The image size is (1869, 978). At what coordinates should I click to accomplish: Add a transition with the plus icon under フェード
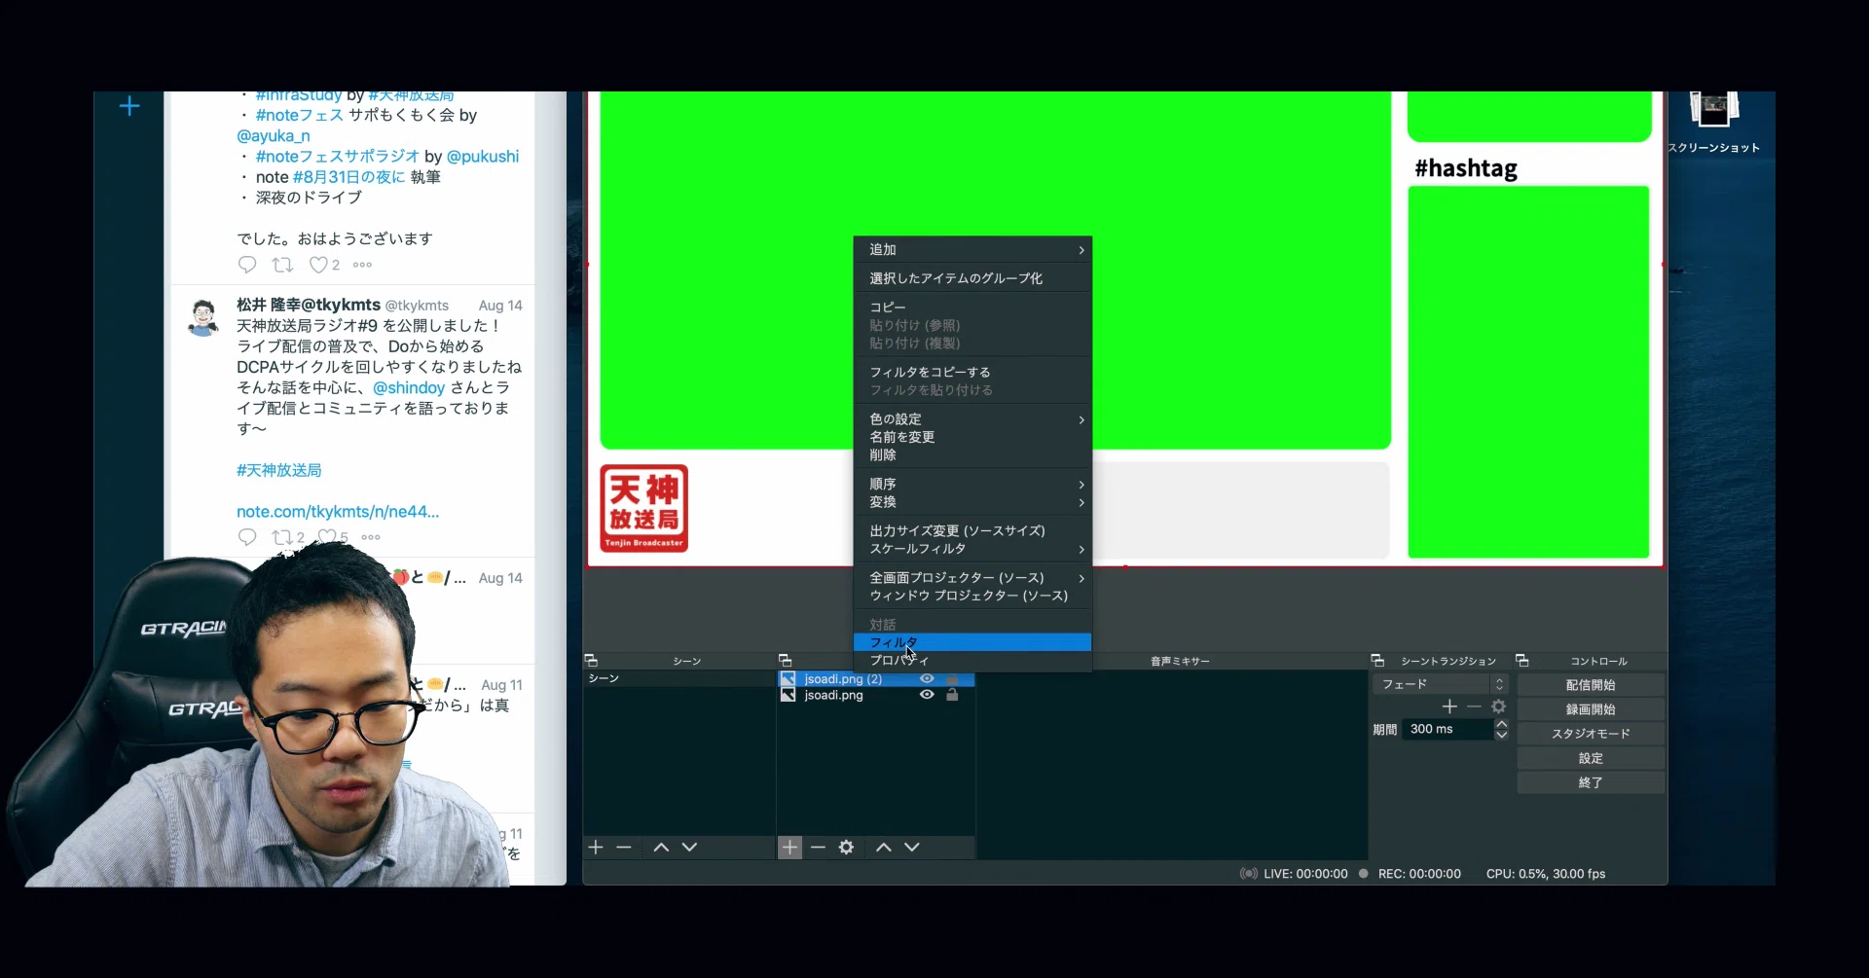coord(1449,706)
